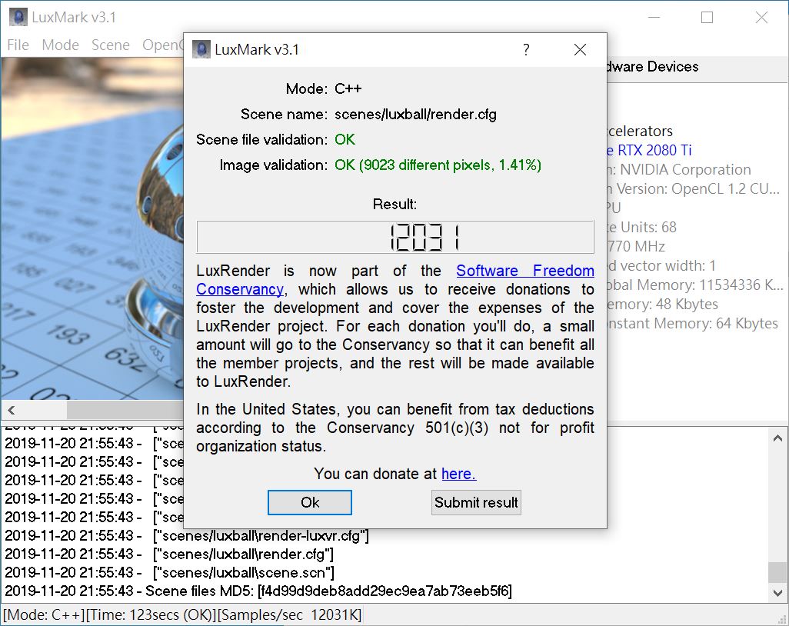The height and width of the screenshot is (626, 789).
Task: Minimize the main LuxMark window
Action: tap(653, 17)
